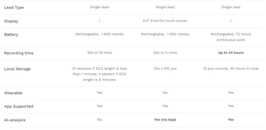Click the "No" value in Wearable row
The height and width of the screenshot is (130, 266).
click(165, 93)
